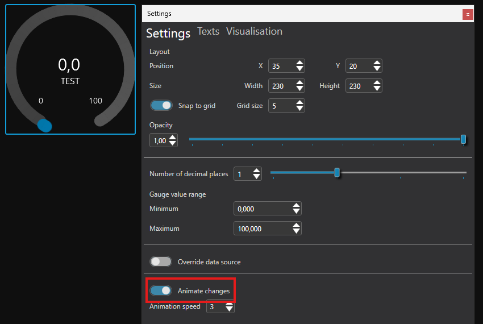Increase gauge Minimum value with up arrow
Viewport: 483px width, 324px height.
(x=296, y=206)
